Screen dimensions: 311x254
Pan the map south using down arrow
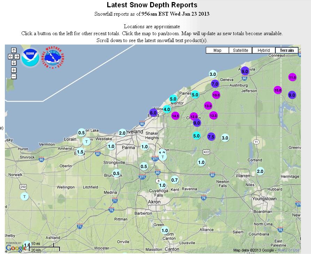point(14,63)
